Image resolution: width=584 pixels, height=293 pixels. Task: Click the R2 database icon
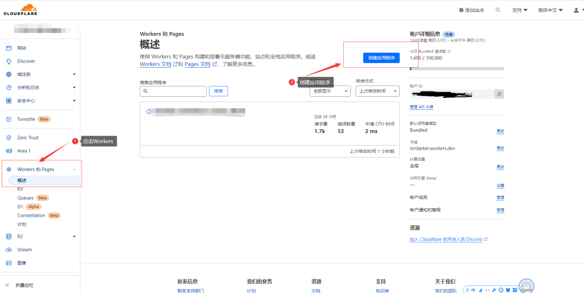pyautogui.click(x=9, y=236)
